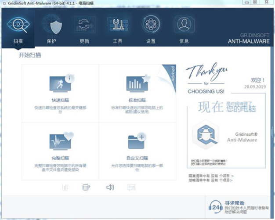This screenshot has height=220, width=275.
Task: Click the 标准扫描 title
Action: pos(137,100)
